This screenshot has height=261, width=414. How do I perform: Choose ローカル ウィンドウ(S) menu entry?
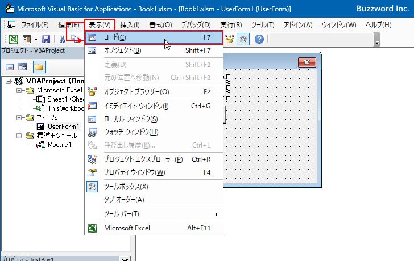pos(154,119)
